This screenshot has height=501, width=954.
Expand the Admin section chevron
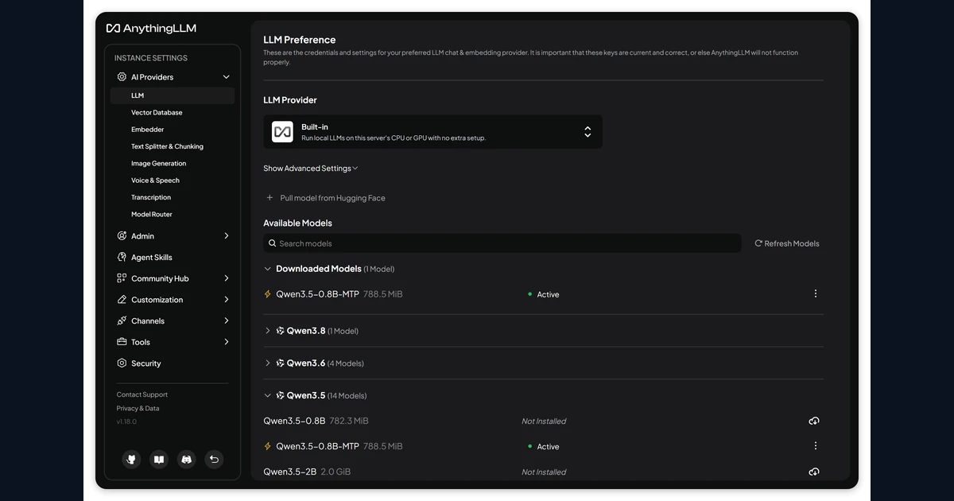coord(227,236)
